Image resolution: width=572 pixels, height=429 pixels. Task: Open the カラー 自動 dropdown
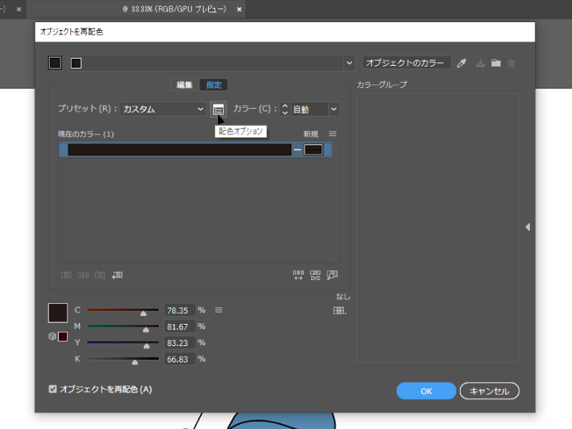pyautogui.click(x=315, y=109)
